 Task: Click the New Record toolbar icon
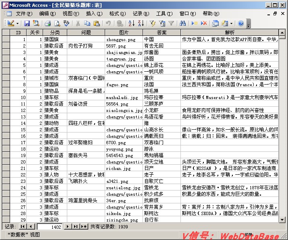pos(194,23)
